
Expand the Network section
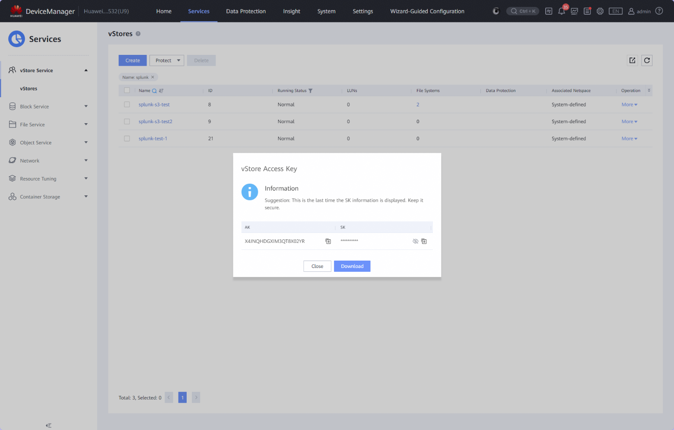[86, 160]
